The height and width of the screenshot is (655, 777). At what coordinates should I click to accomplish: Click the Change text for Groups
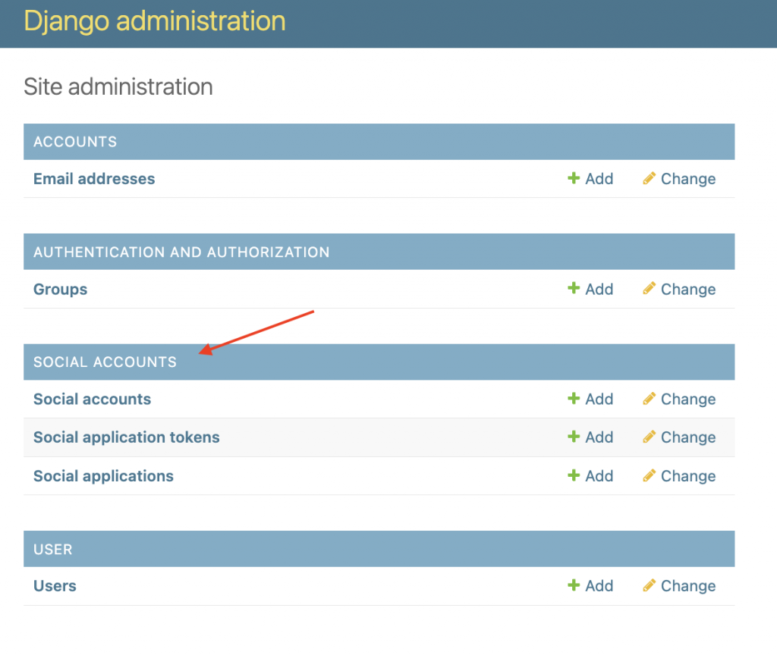pyautogui.click(x=688, y=289)
